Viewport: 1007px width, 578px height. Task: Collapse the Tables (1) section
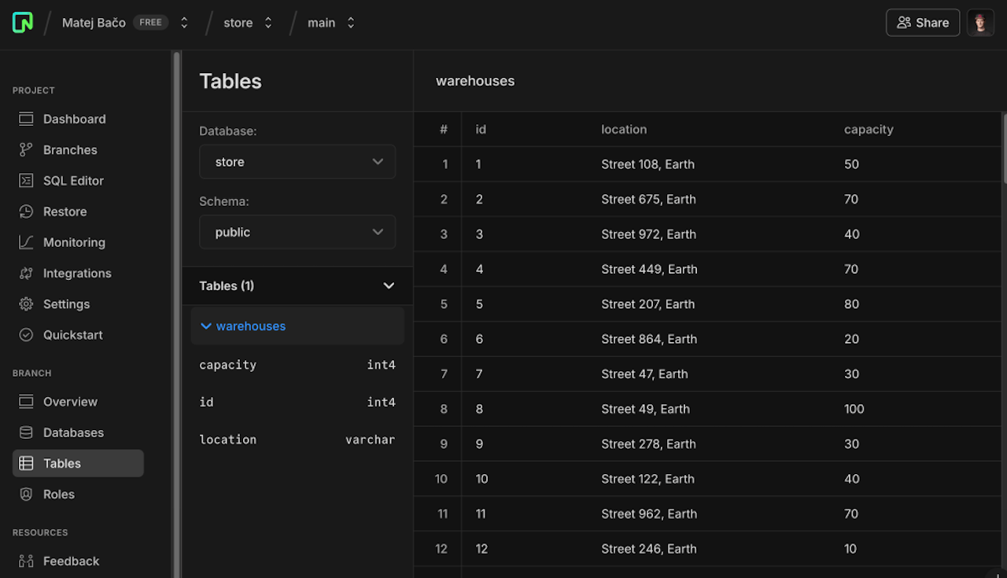click(x=388, y=285)
